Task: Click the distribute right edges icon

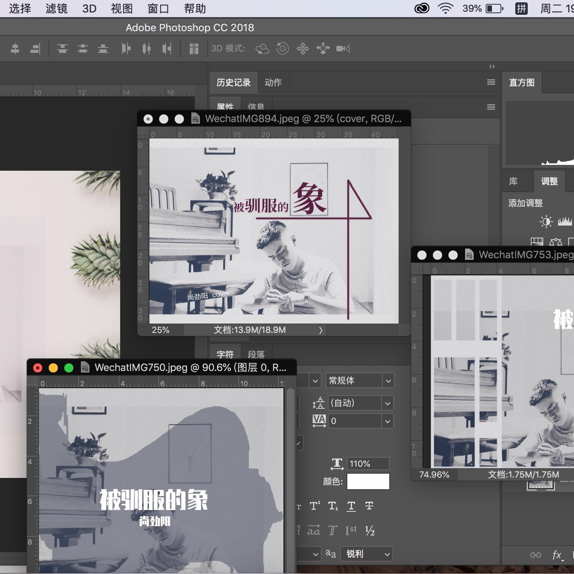Action: coord(167,49)
